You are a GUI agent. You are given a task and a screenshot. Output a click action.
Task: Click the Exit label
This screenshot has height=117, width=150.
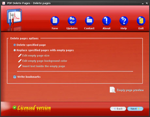click(x=141, y=28)
